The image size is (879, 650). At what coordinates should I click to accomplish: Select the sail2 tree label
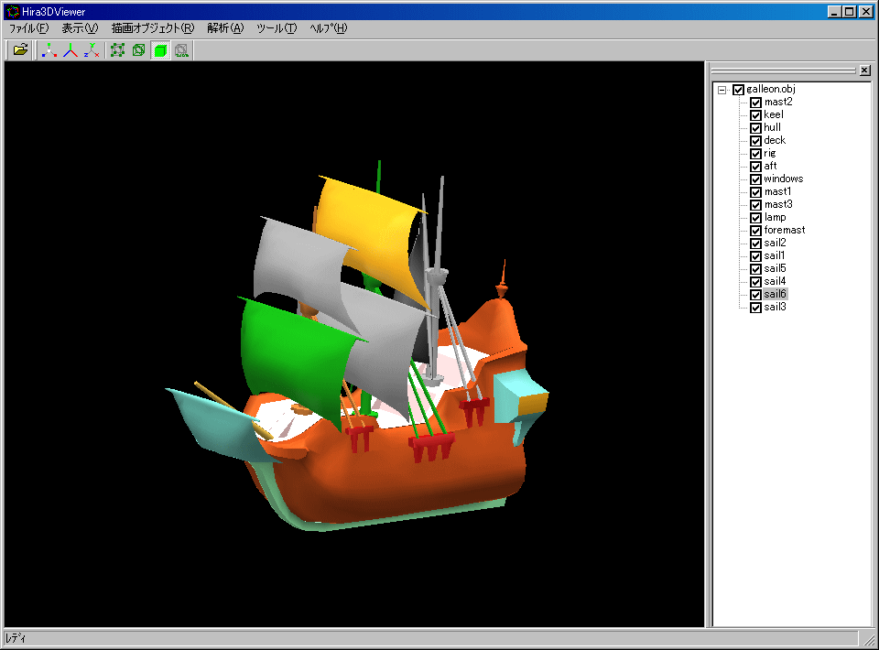point(775,244)
